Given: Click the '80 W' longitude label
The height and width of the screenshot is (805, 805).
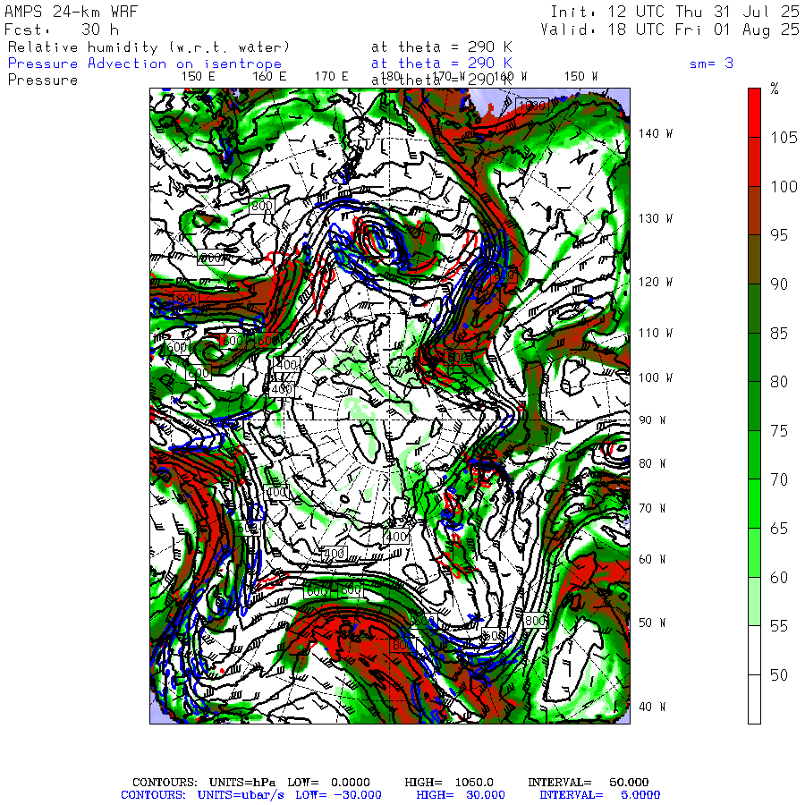Looking at the screenshot, I should pyautogui.click(x=652, y=463).
